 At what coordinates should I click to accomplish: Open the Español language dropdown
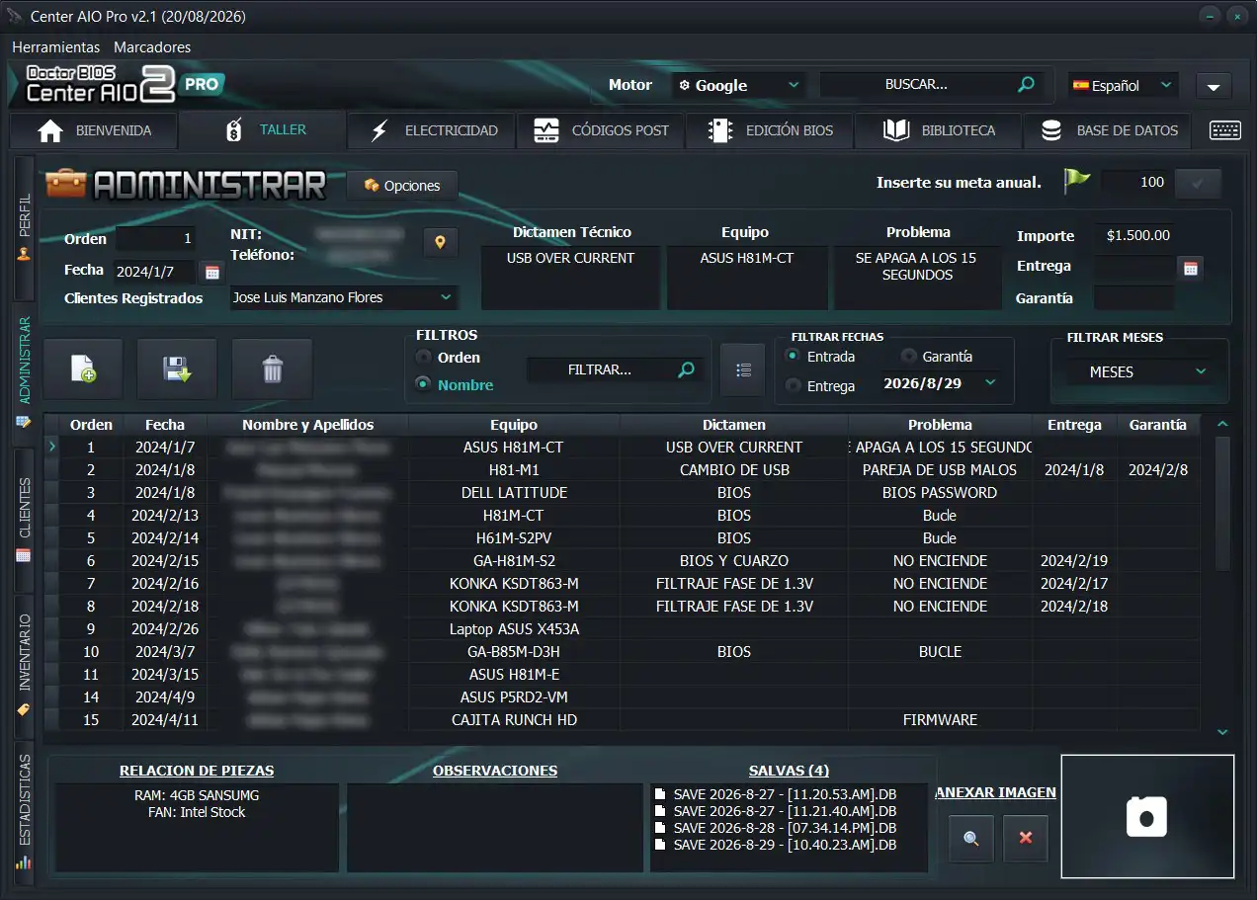(x=1123, y=85)
